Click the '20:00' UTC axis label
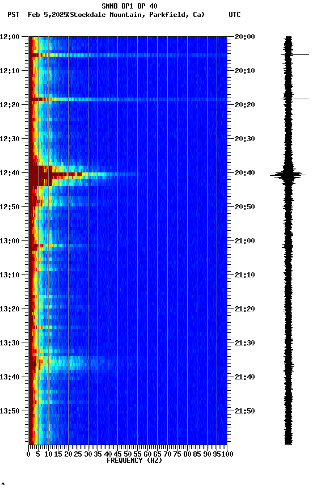The height and width of the screenshot is (490, 313). tap(245, 37)
